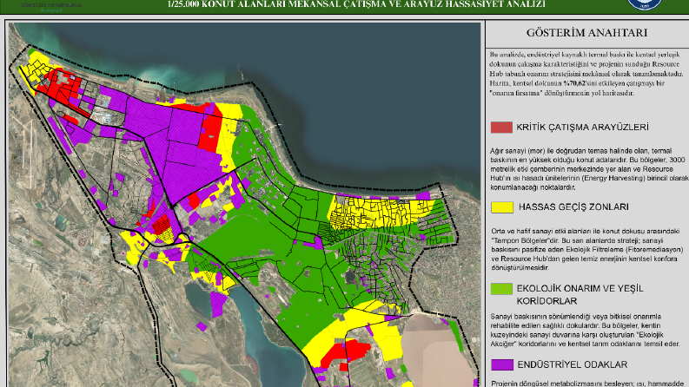Click the intro paragraph starting 'Bu analizde'
The height and width of the screenshot is (387, 689).
pos(586,74)
